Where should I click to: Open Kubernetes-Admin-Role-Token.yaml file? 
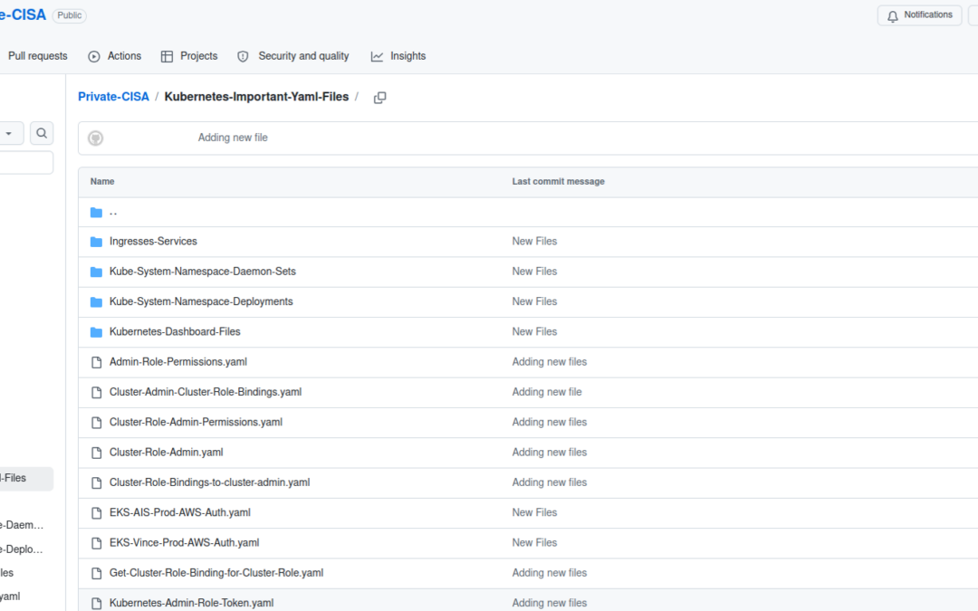[x=191, y=603]
